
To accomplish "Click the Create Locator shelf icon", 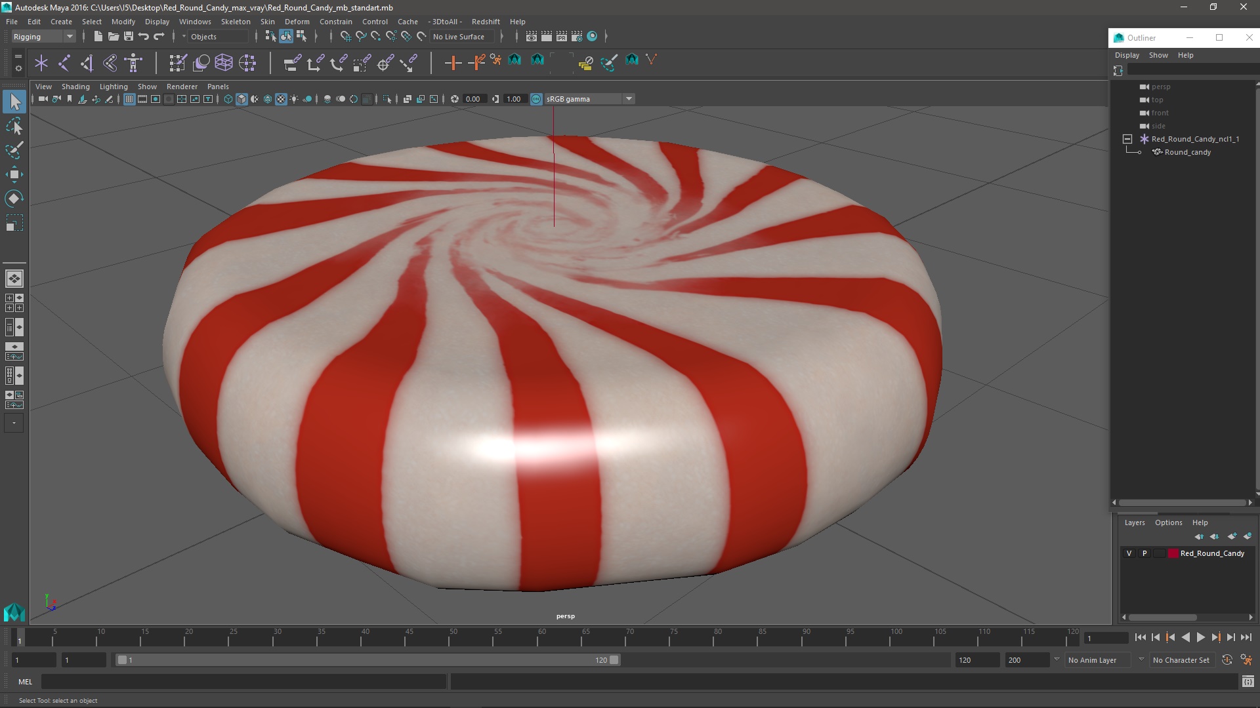I will pos(41,63).
